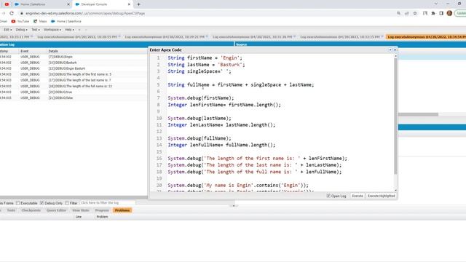Close the log tab from 10:31:26 PM

pos(295,36)
